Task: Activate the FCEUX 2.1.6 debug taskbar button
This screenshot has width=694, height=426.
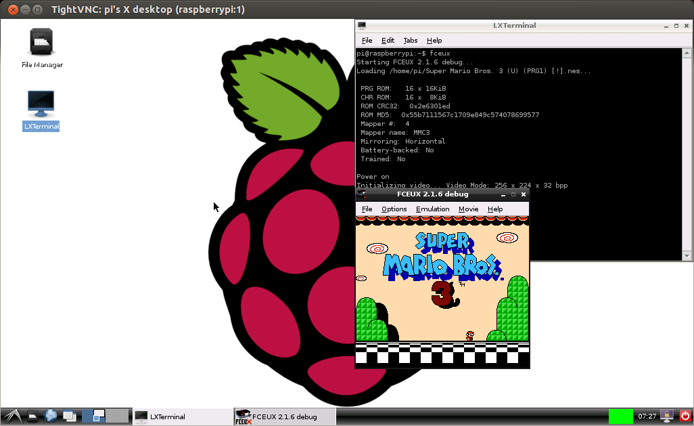Action: coord(283,417)
